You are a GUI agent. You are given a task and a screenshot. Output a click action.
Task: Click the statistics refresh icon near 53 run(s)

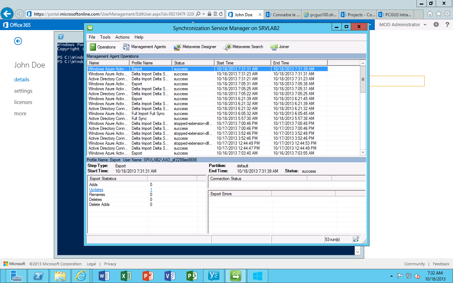click(x=356, y=239)
